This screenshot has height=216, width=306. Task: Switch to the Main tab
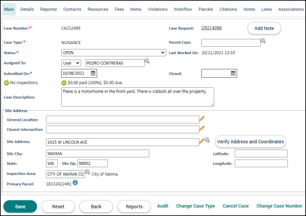(9, 9)
